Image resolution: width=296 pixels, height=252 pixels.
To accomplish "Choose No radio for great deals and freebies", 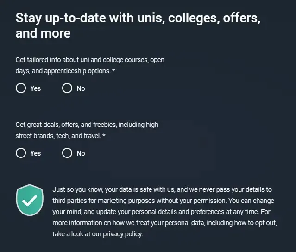I will 67,153.
